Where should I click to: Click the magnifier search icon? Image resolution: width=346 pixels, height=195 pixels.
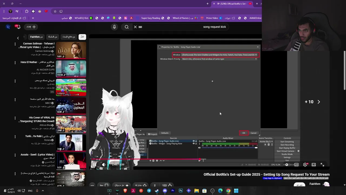point(127,27)
